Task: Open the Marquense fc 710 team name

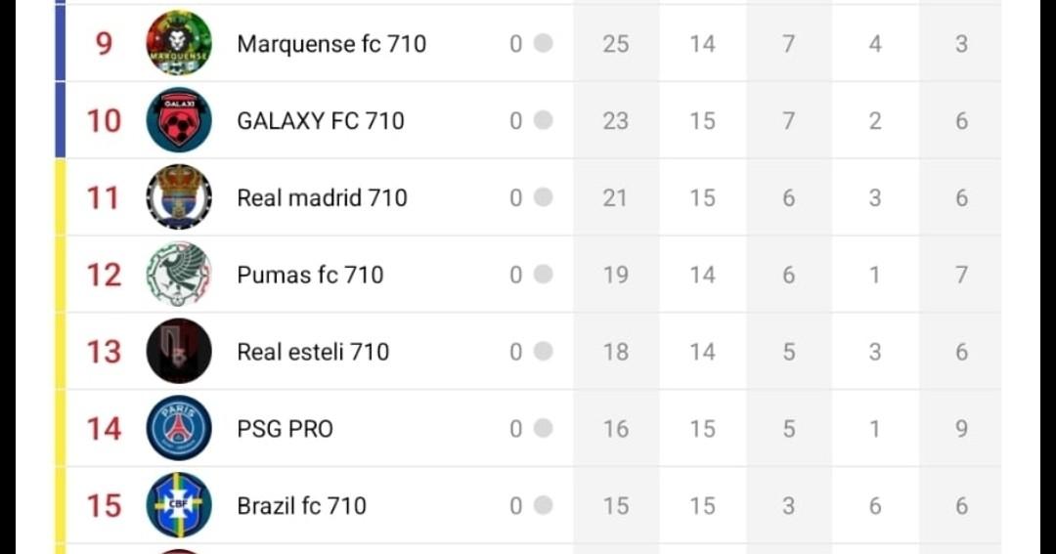Action: coord(331,44)
